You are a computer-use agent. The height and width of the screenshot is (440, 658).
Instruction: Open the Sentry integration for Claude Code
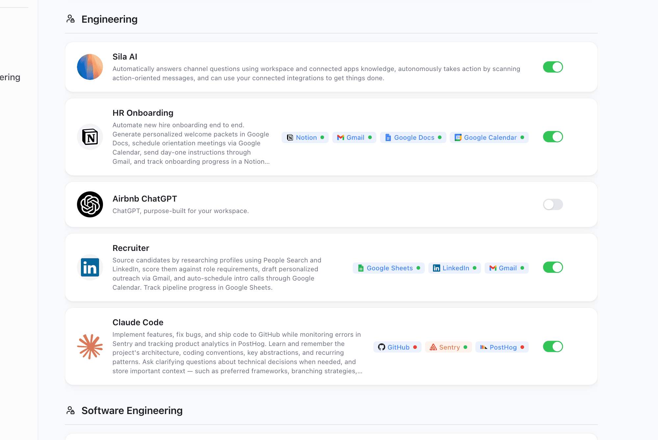[448, 347]
